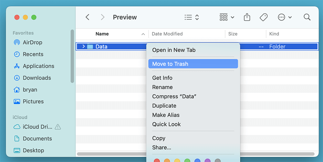Sort by the Size column header
323x162 pixels.
click(x=233, y=34)
